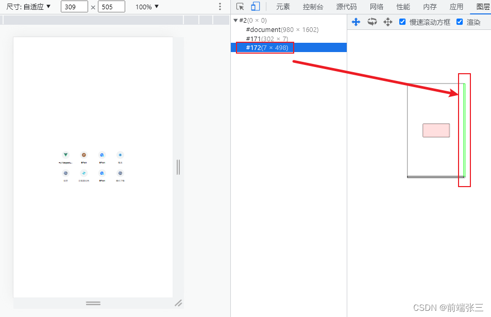Screen dimensions: 491x317
Task: Switch to the 应用 tab
Action: click(456, 7)
